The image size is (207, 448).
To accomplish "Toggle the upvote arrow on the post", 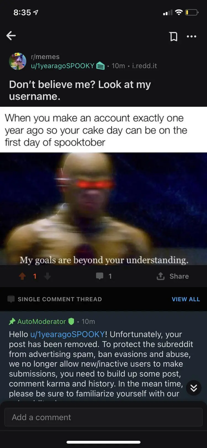I will 22,276.
